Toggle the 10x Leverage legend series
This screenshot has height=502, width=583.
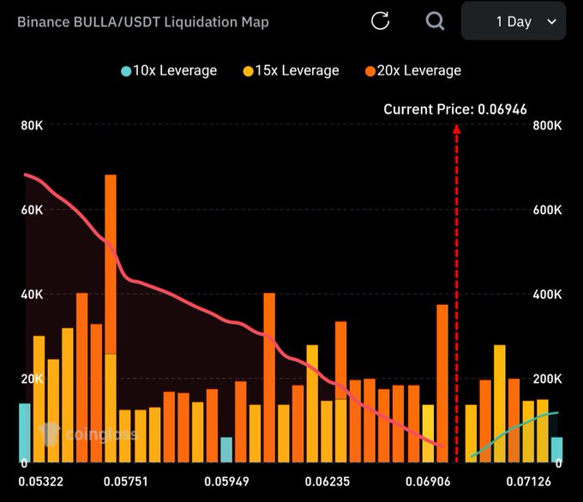tap(169, 70)
